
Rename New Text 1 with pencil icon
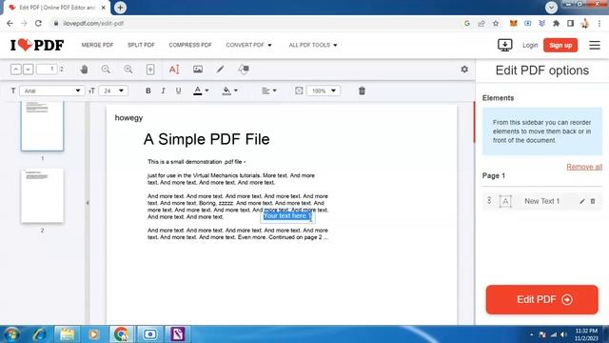point(581,201)
